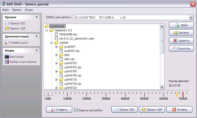Viewport: 197px width, 118px height.
Task: Click the Boot опции console icon
Action: (7, 57)
